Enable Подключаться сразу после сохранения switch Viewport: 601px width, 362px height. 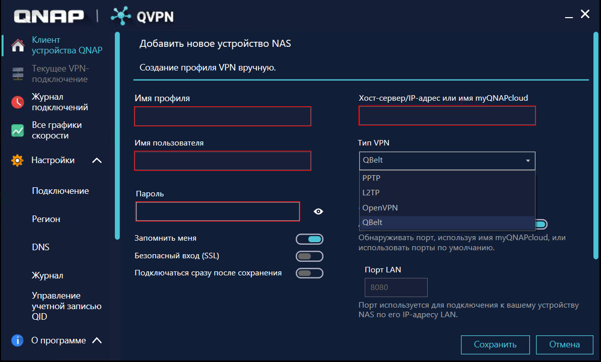[309, 273]
